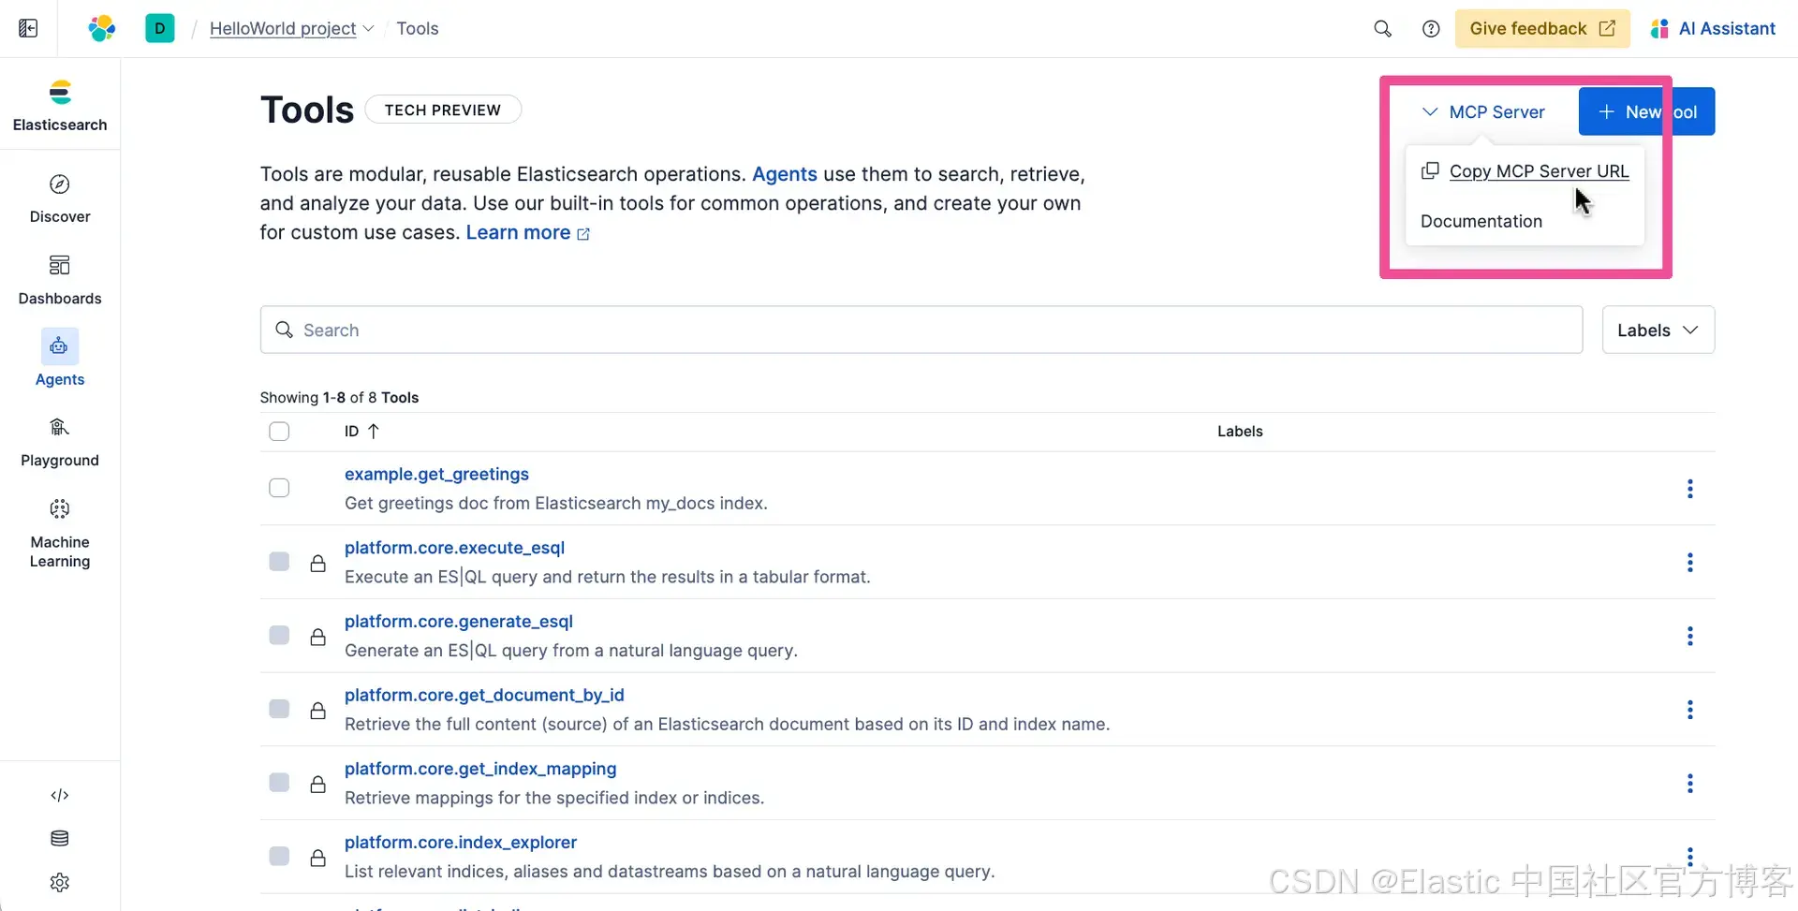Open the header search magnifier icon

point(1382,28)
